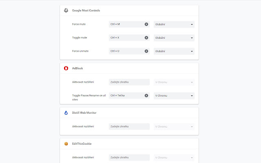The height and width of the screenshot is (163, 261).
Task: Click Aktivovat rozšíření label under AdBlock
Action: (83, 82)
